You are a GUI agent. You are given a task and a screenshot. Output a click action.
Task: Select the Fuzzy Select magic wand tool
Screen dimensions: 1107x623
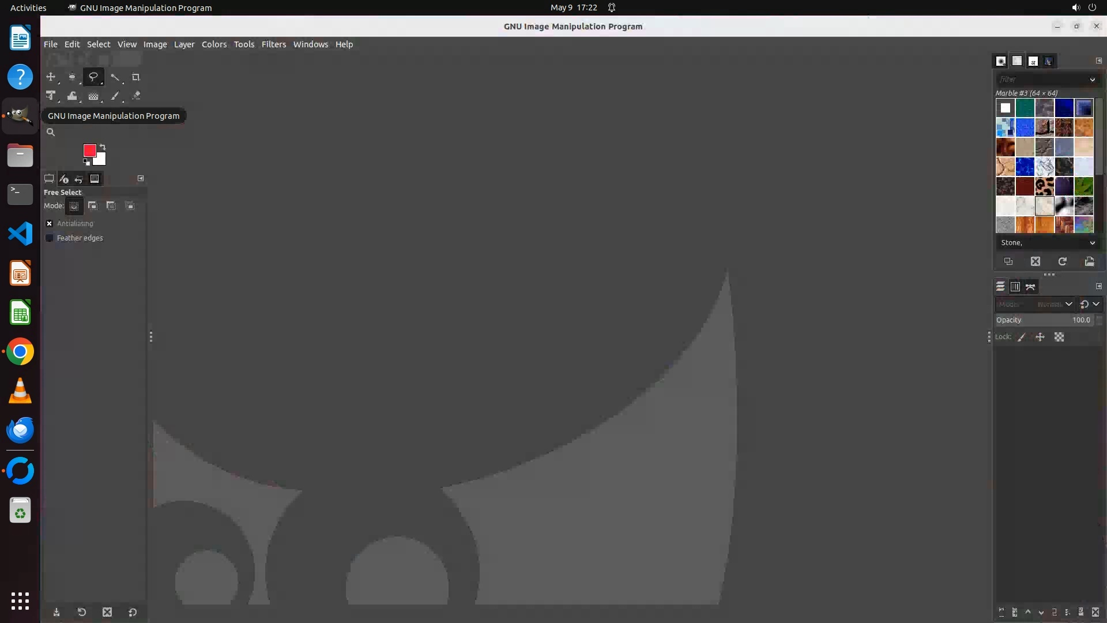point(115,77)
